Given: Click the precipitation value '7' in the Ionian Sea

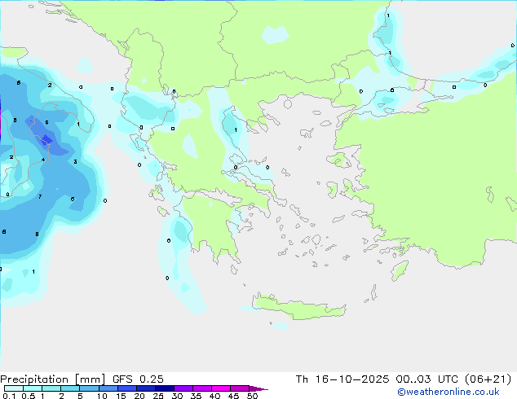Looking at the screenshot, I should pyautogui.click(x=40, y=196).
